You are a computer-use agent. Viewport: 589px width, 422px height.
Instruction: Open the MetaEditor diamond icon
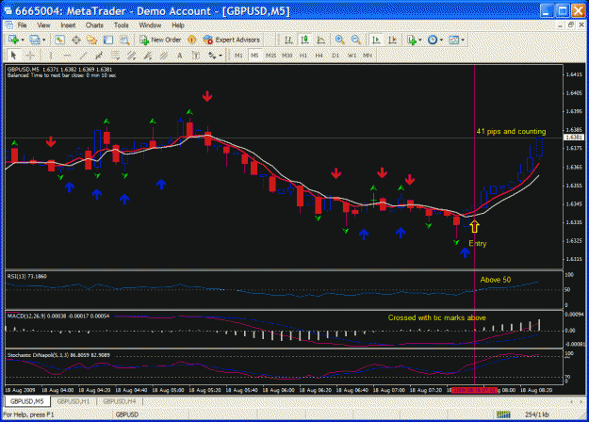pos(192,40)
